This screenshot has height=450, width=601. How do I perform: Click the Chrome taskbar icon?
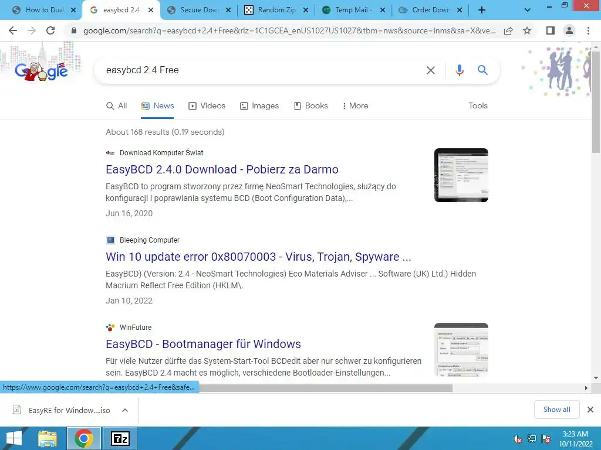(x=84, y=438)
